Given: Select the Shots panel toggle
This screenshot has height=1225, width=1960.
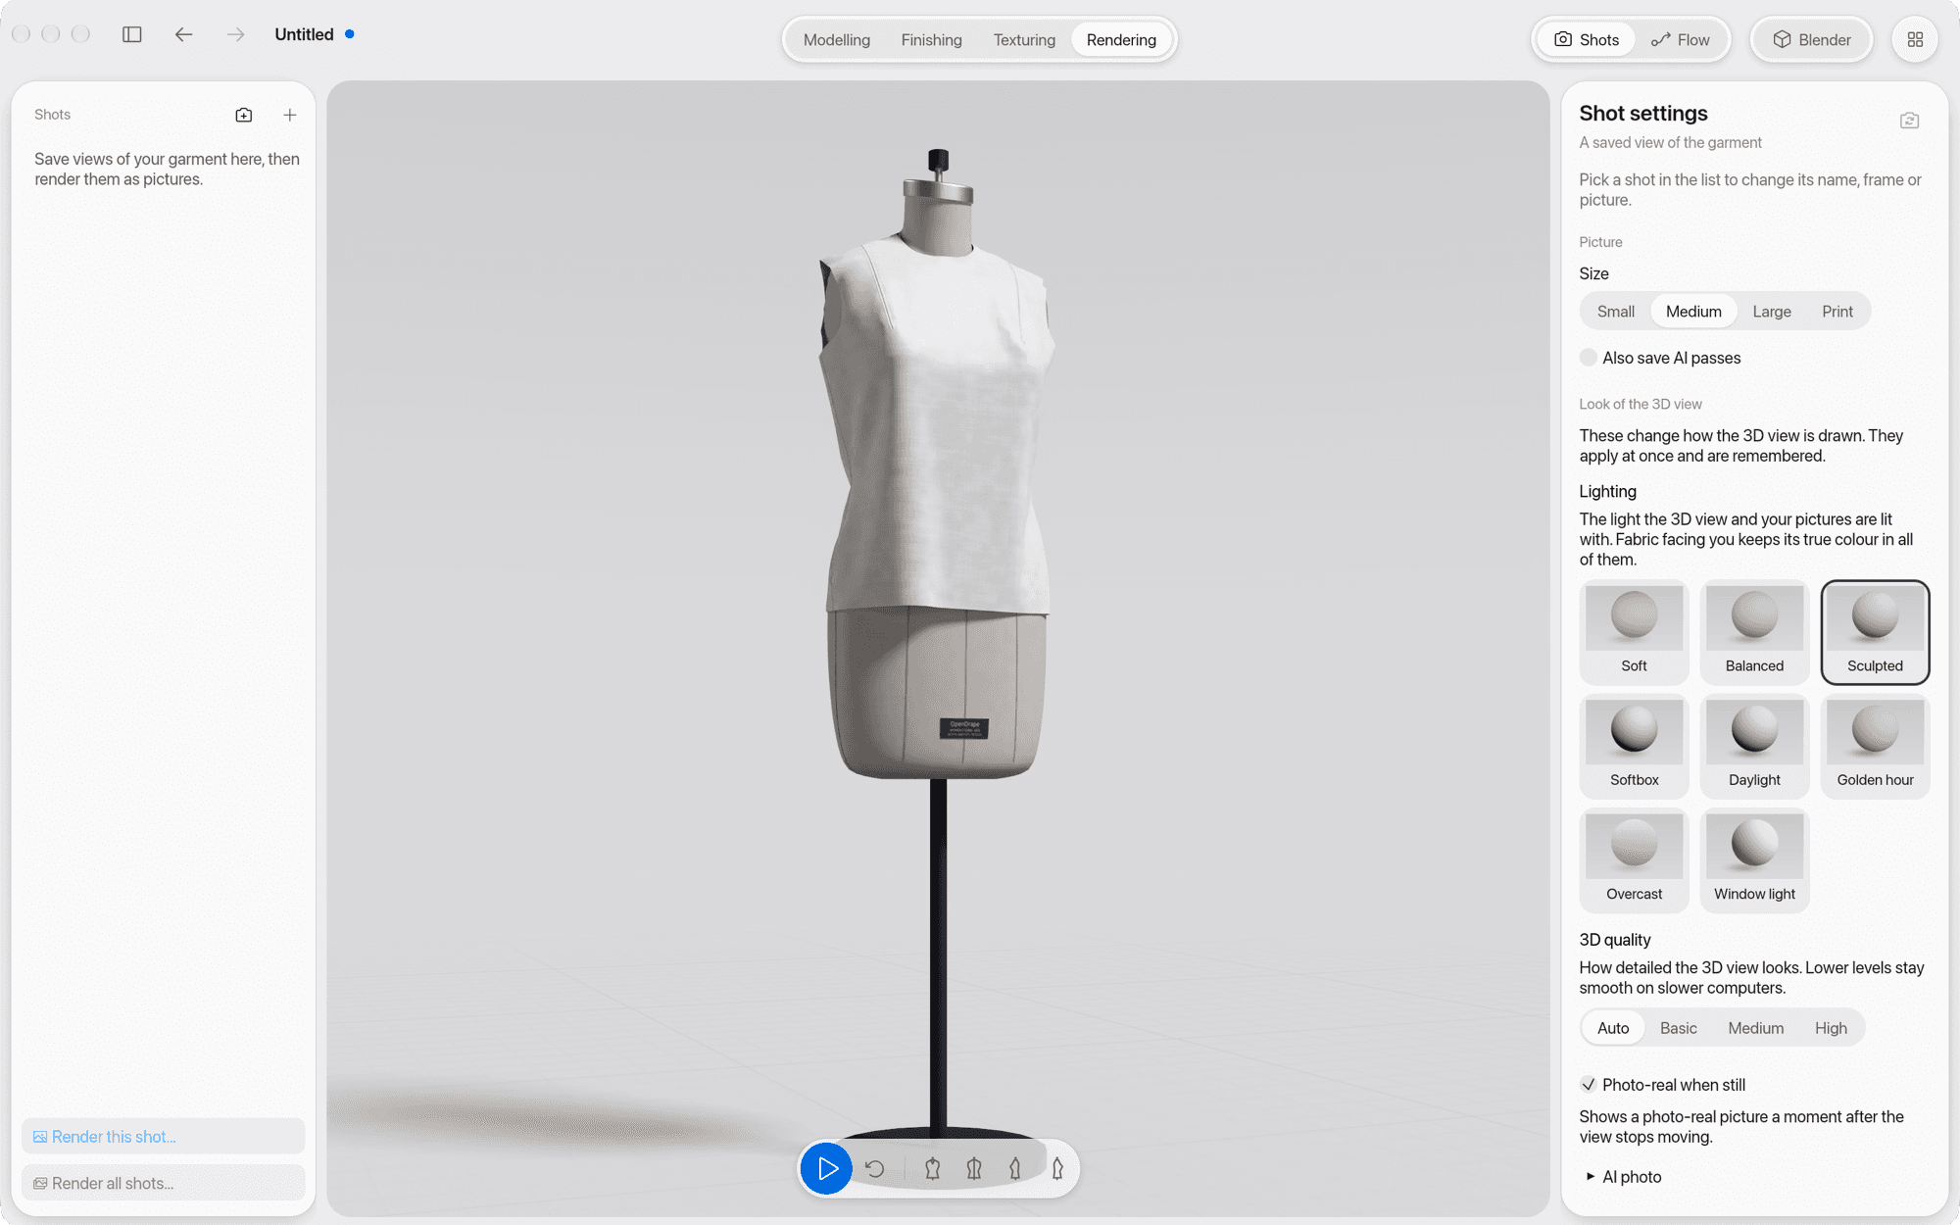Looking at the screenshot, I should pyautogui.click(x=1586, y=39).
